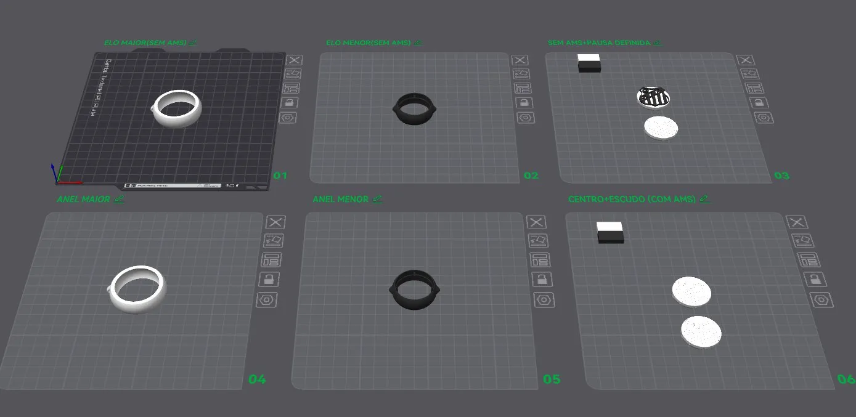
Task: Toggle the lock on plate 03
Action: (759, 103)
